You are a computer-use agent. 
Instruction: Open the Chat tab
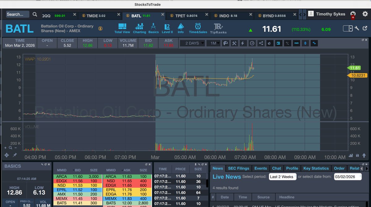click(x=276, y=168)
